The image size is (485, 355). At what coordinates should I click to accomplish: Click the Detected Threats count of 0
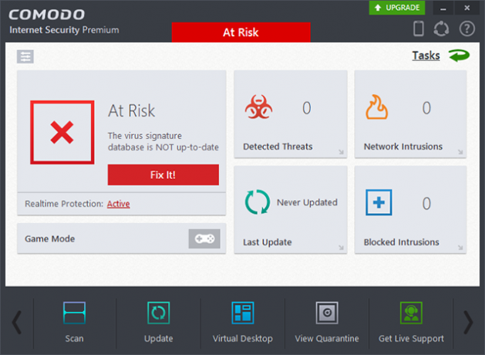pyautogui.click(x=307, y=108)
